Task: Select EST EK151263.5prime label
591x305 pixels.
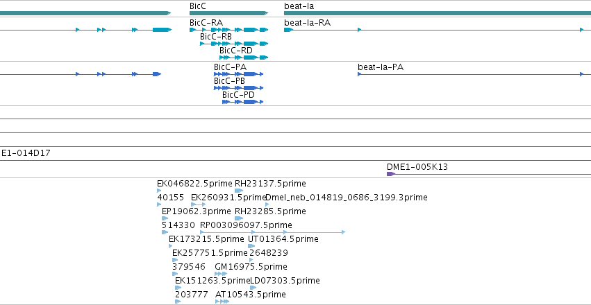Action: tap(213, 281)
